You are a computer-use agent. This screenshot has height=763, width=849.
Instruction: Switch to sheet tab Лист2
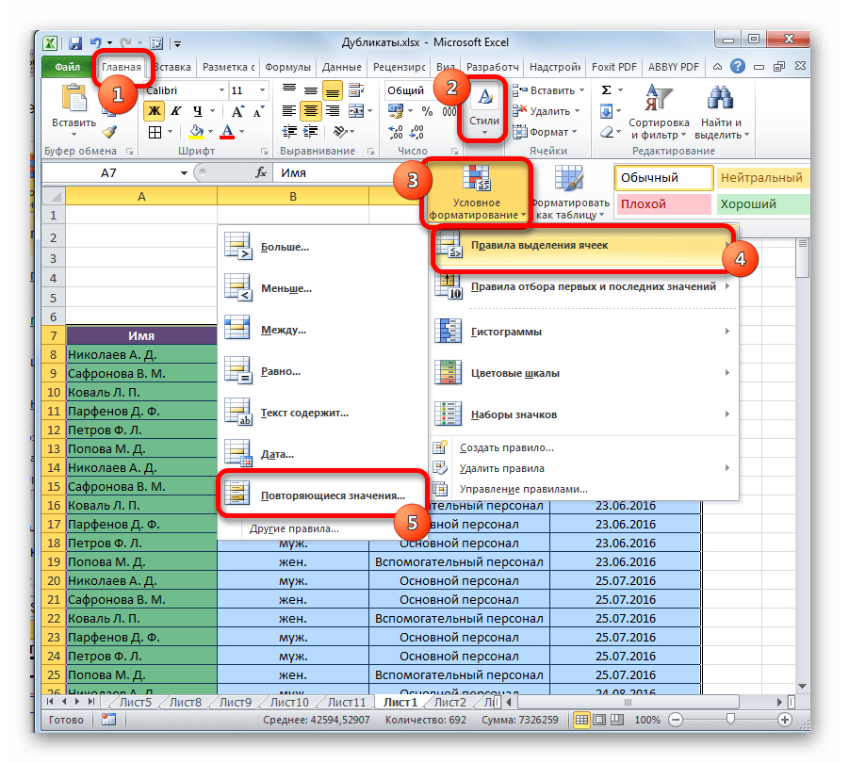tap(450, 702)
